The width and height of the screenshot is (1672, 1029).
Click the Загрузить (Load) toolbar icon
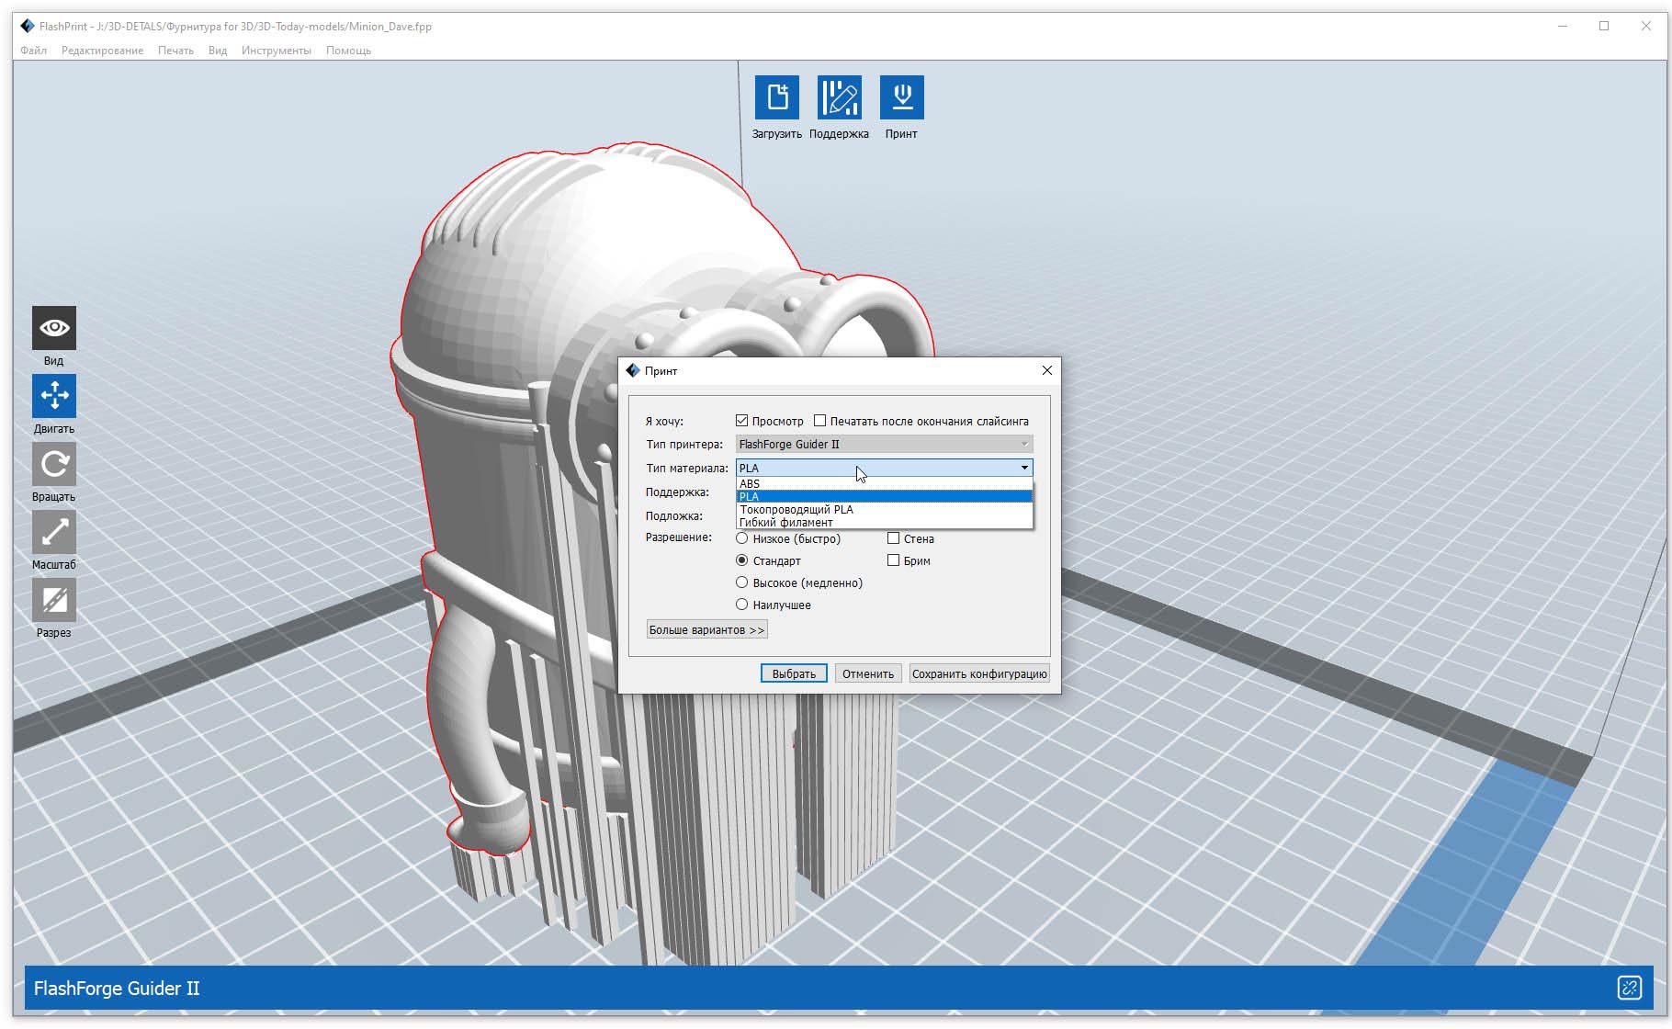[x=777, y=97]
